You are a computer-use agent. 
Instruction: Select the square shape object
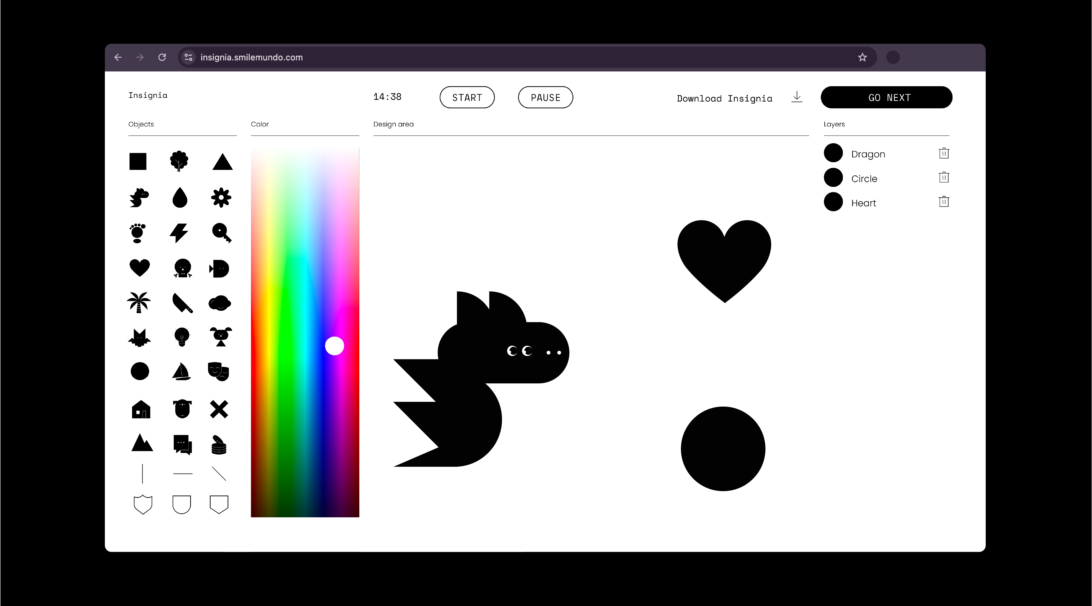(x=138, y=162)
